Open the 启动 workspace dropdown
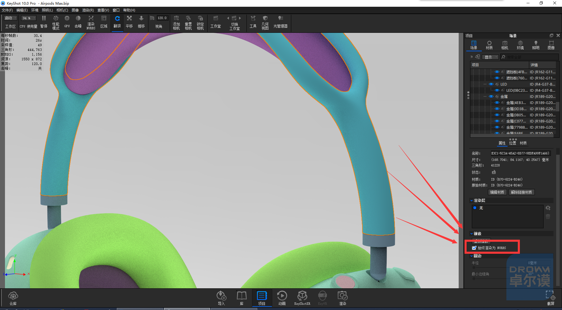562x310 pixels. [x=11, y=18]
